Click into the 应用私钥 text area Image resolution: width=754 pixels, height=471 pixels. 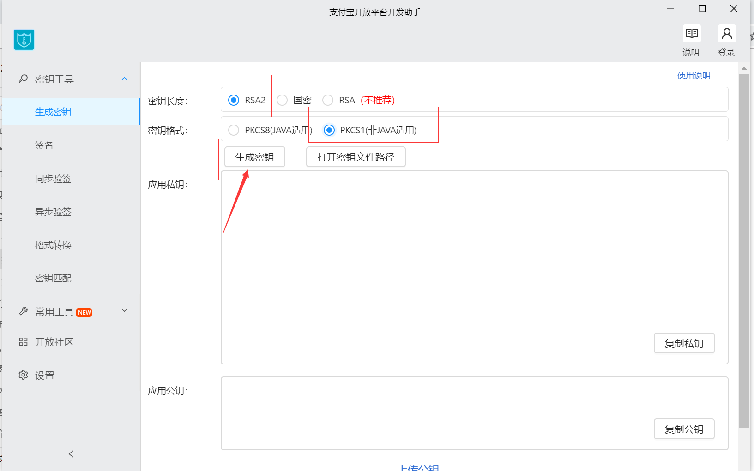pos(475,268)
